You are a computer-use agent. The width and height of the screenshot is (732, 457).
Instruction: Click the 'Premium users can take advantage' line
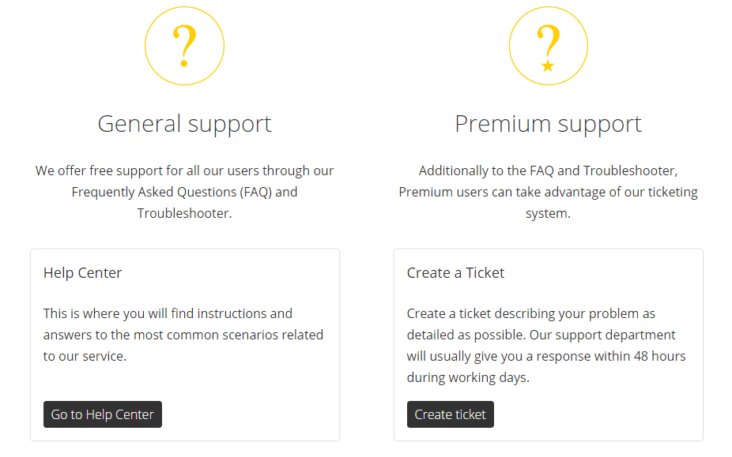click(548, 192)
